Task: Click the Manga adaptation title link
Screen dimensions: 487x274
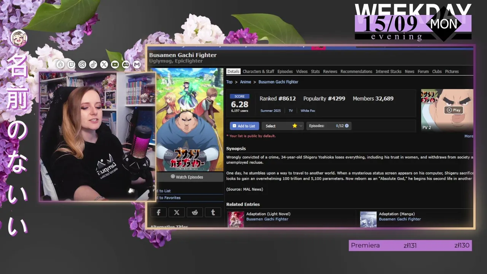Action: click(x=400, y=219)
